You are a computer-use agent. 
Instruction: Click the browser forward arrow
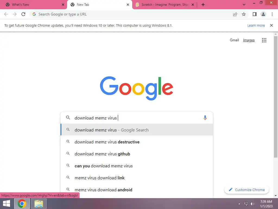click(15, 14)
